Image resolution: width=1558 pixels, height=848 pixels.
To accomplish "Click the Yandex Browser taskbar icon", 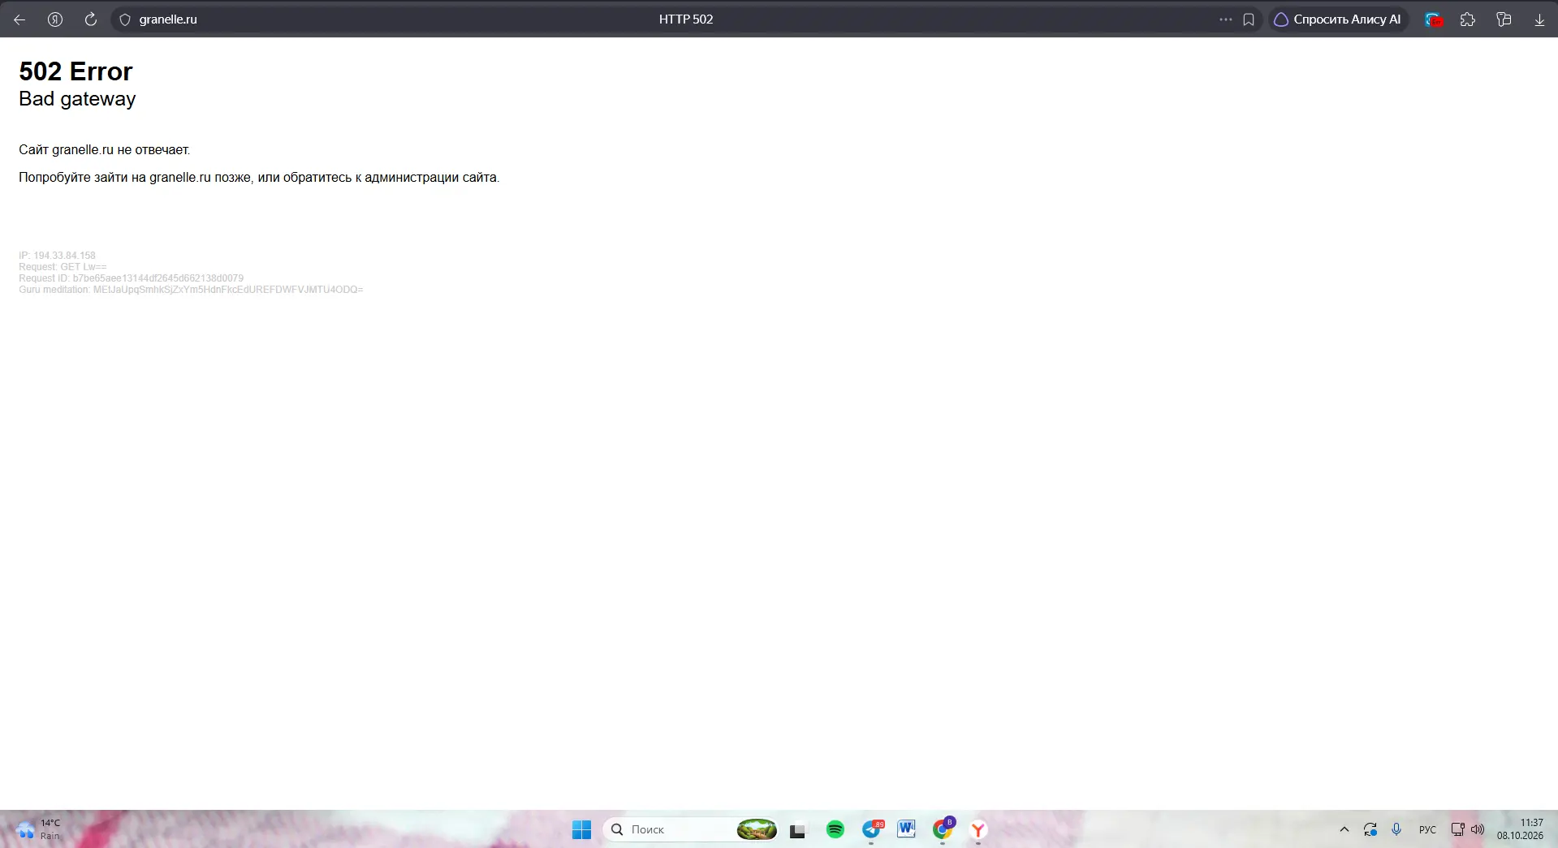I will [978, 829].
